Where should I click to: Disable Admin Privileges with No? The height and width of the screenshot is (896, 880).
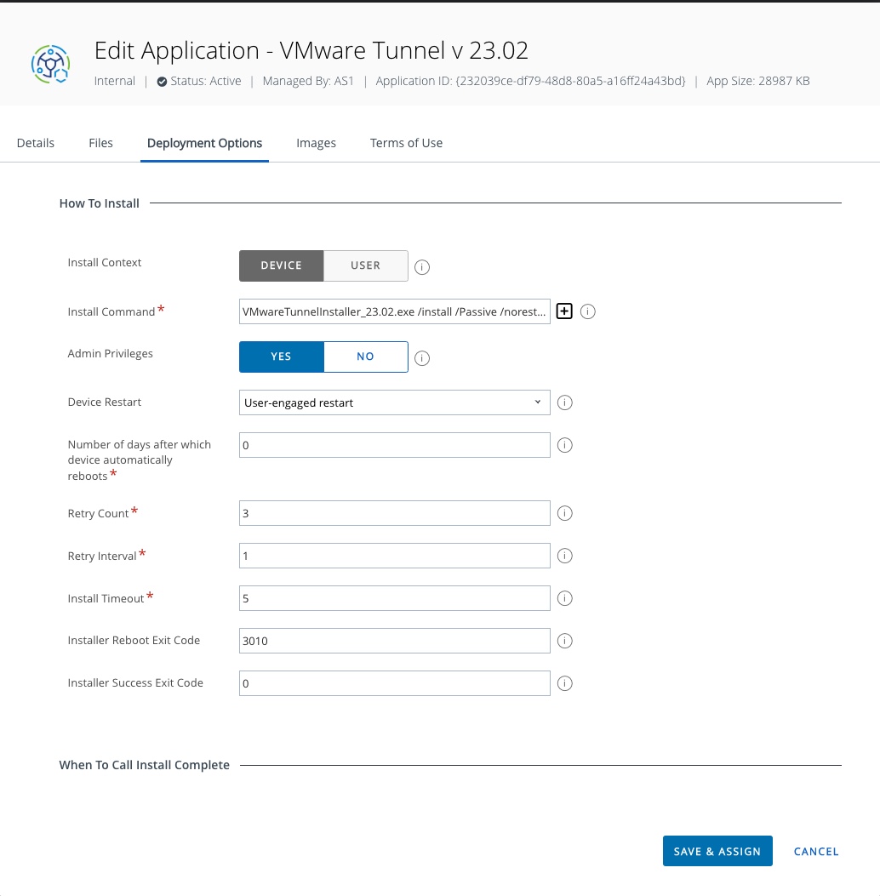[x=366, y=357]
